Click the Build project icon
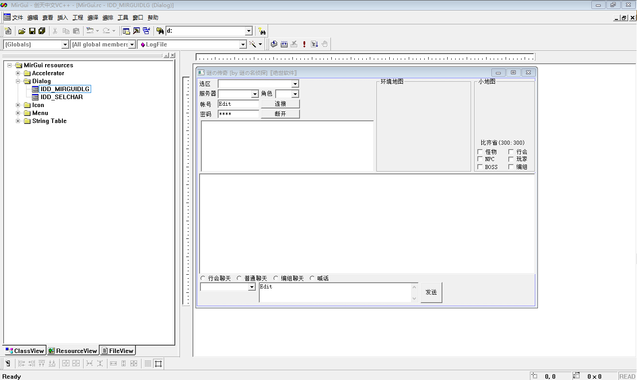 point(284,44)
